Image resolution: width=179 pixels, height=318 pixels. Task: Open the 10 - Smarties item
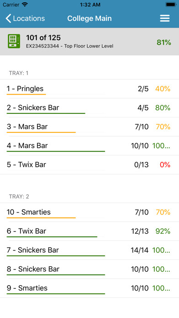(x=89, y=212)
